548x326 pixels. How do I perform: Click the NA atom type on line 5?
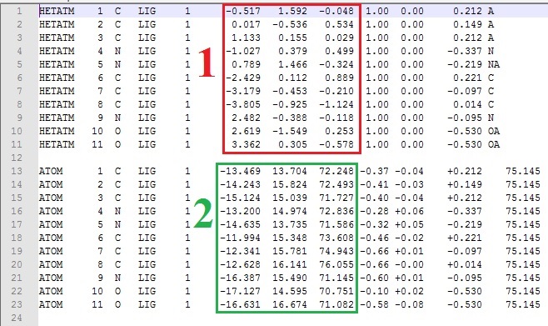click(x=494, y=64)
